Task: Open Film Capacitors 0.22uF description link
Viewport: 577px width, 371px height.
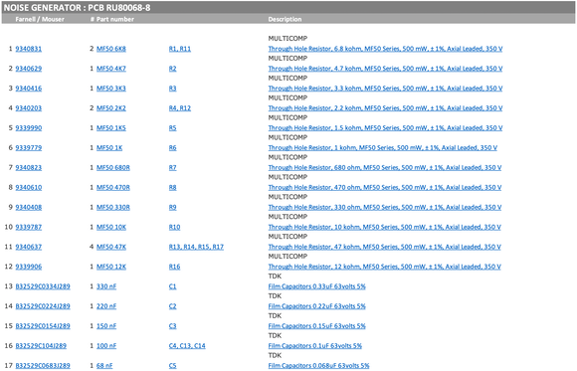Action: point(316,307)
